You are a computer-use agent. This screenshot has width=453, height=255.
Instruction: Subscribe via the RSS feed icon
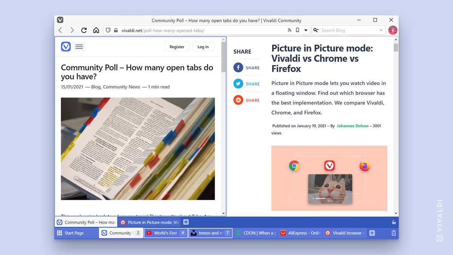(x=289, y=30)
